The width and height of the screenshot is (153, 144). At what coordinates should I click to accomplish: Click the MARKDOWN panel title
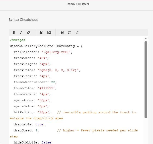click(x=78, y=4)
